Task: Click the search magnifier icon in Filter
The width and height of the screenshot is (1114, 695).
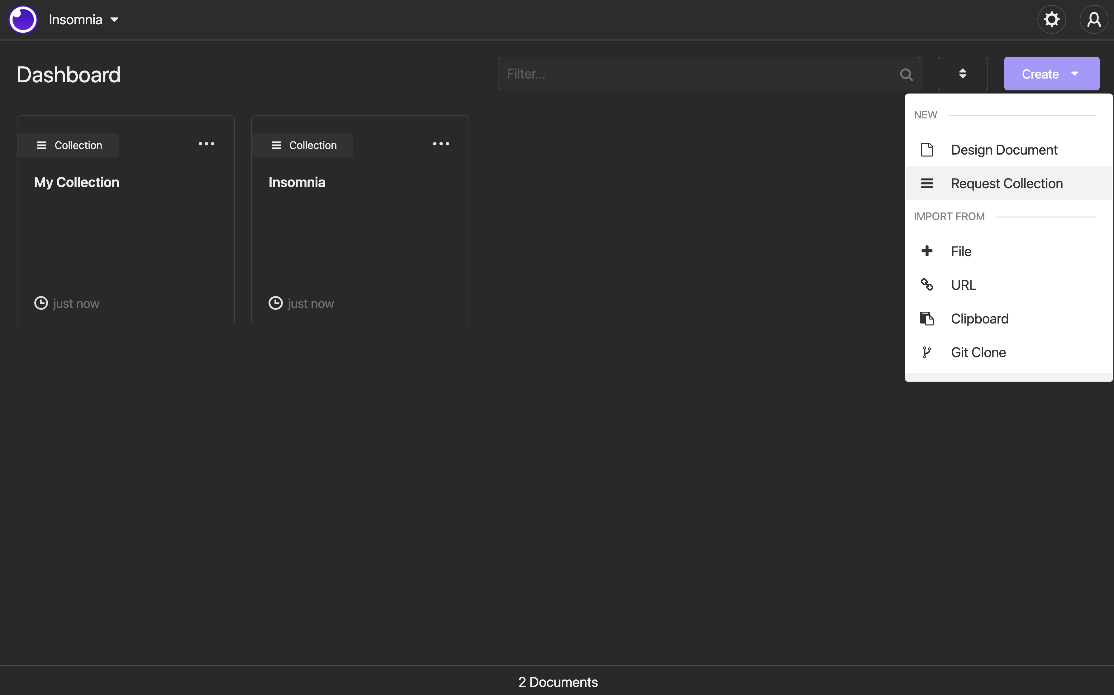Action: (906, 74)
